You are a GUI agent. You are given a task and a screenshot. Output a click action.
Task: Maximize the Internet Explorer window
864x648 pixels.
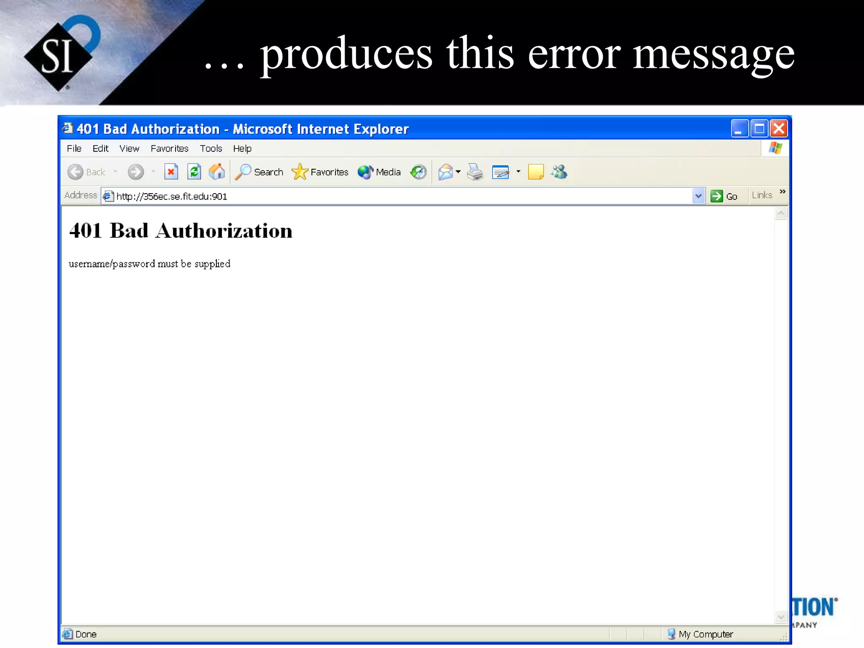[x=759, y=128]
